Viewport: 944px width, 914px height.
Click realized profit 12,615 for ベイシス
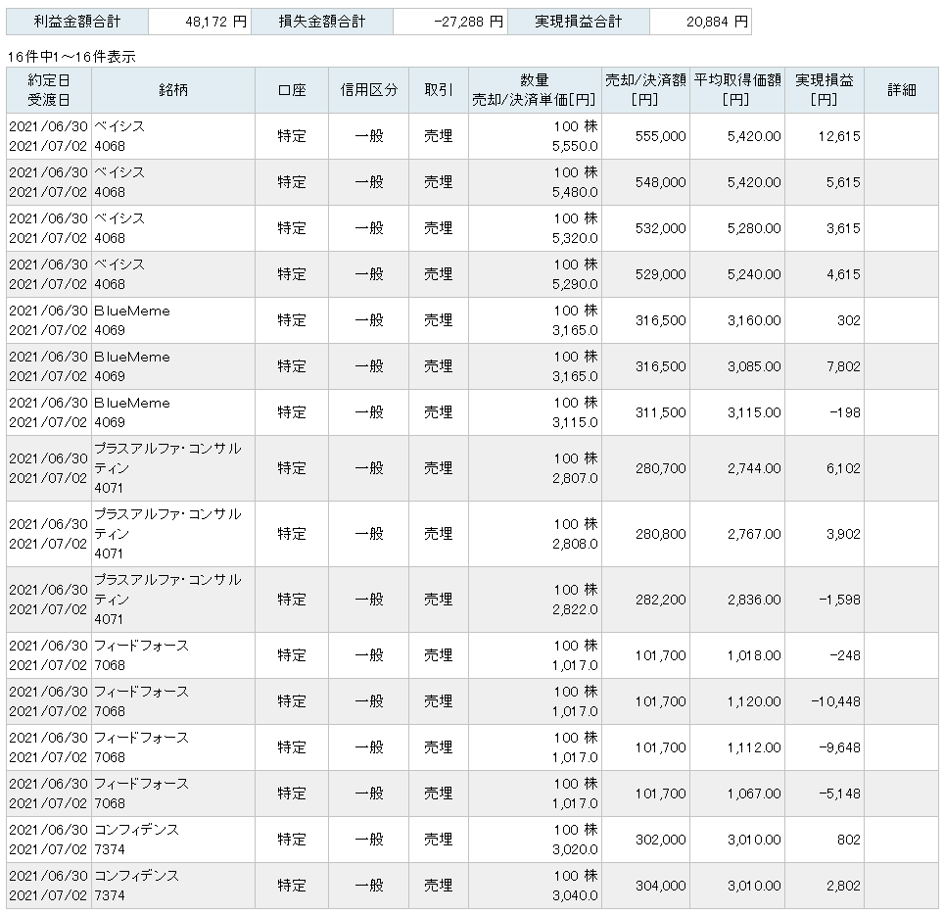(839, 137)
